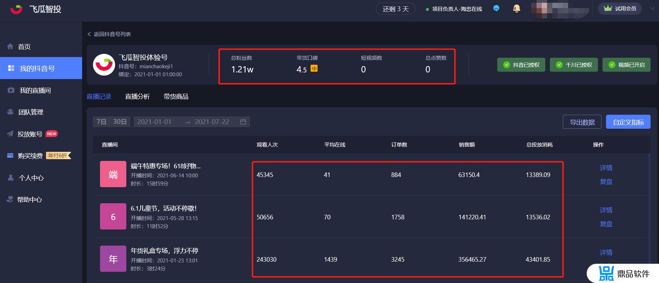Click the start date 2021-01-01 field

coord(154,122)
